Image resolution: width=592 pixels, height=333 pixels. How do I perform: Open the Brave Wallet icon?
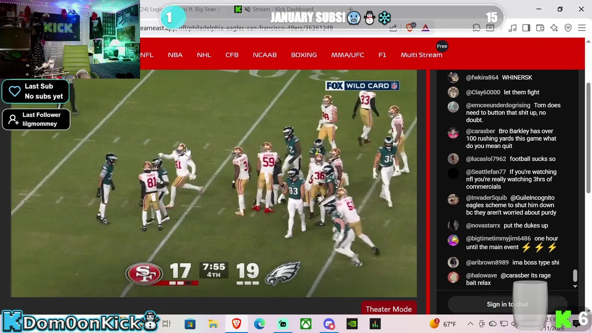coord(540,28)
